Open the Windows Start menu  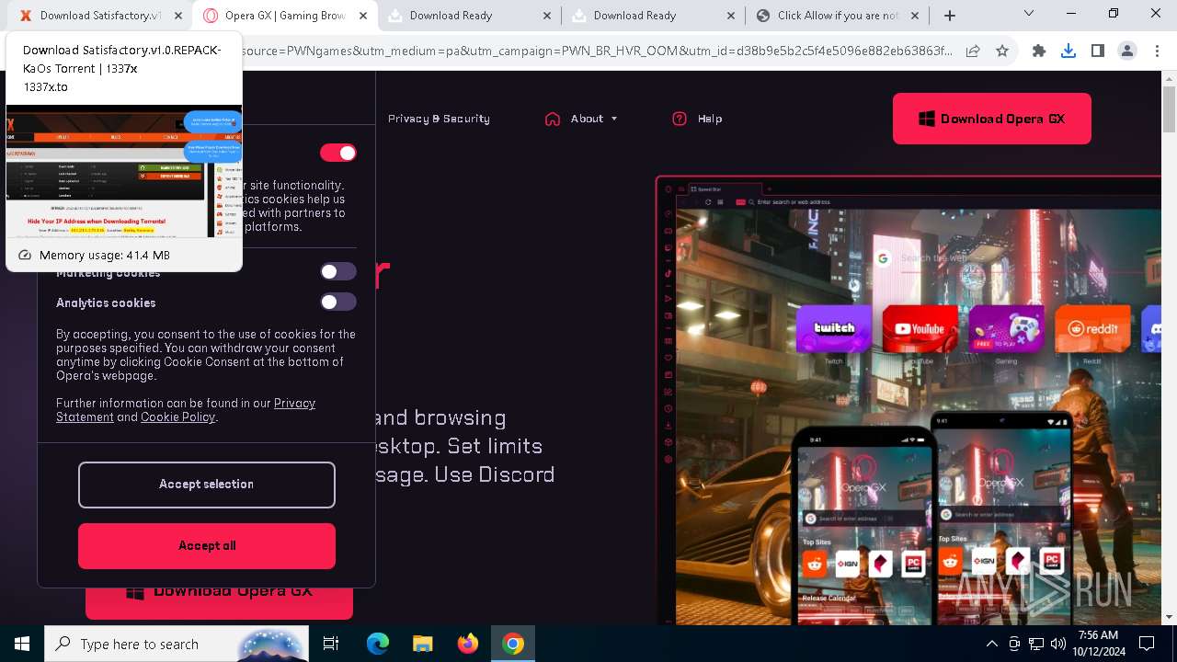[x=22, y=644]
